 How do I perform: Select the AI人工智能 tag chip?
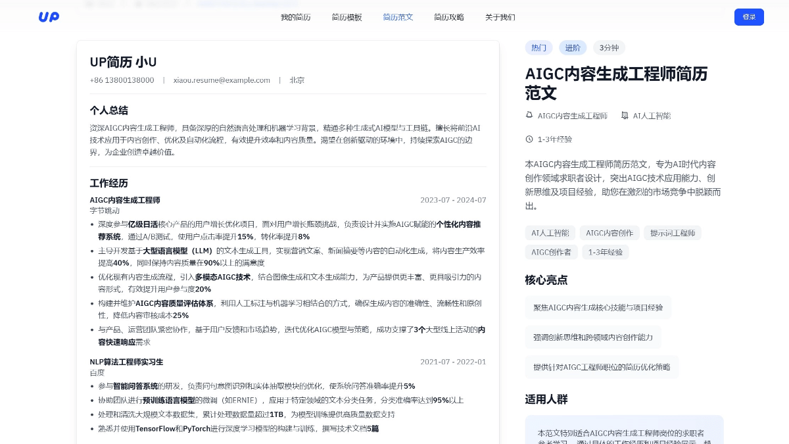coord(550,233)
